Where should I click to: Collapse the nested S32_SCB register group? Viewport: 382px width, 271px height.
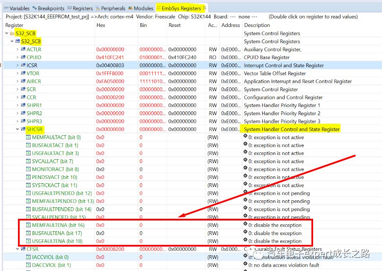tap(12, 41)
